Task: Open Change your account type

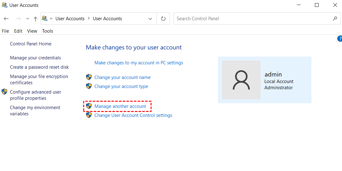Action: pyautogui.click(x=121, y=86)
